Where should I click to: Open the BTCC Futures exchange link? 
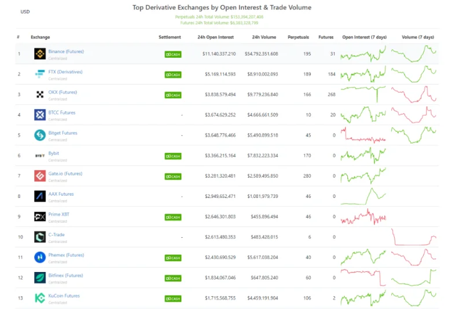coord(62,112)
